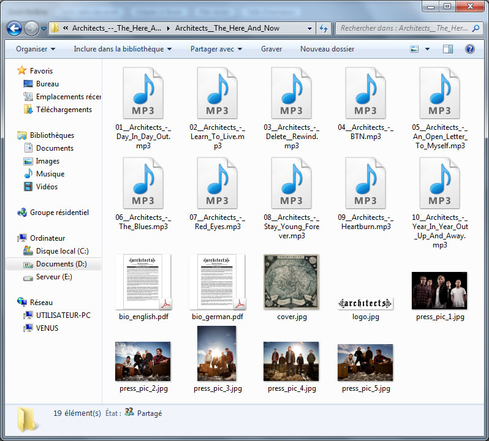
Task: Click the large folder icon in details pane
Action: (x=28, y=420)
